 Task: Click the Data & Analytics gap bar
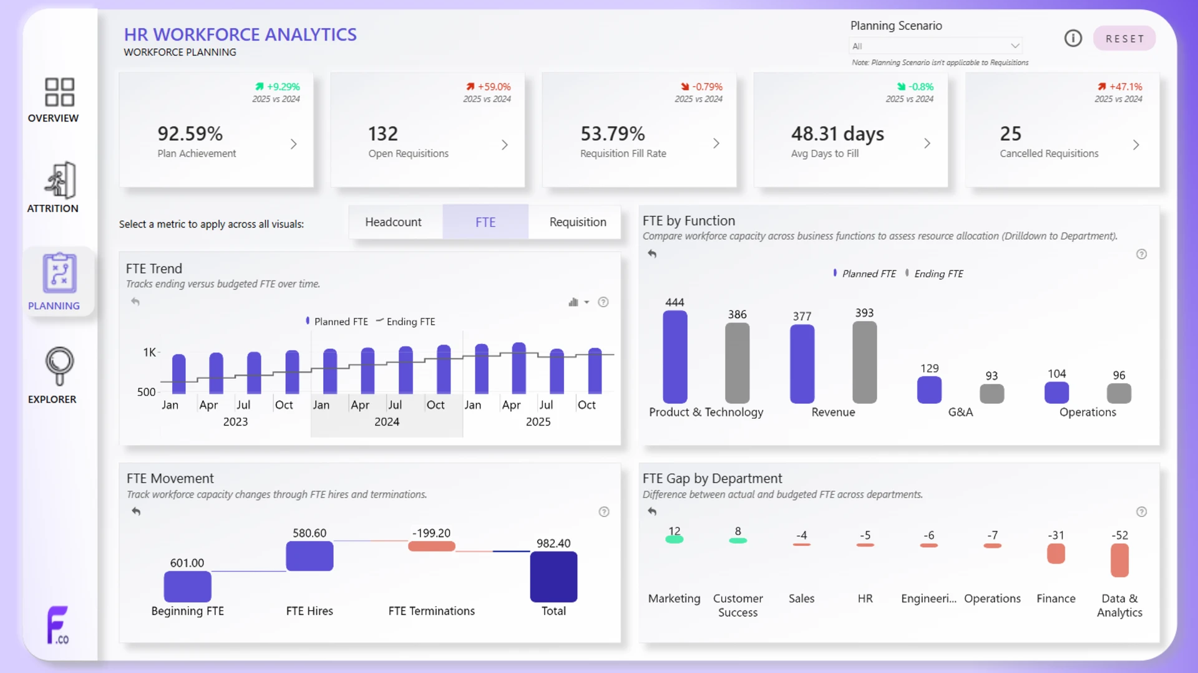[1119, 560]
